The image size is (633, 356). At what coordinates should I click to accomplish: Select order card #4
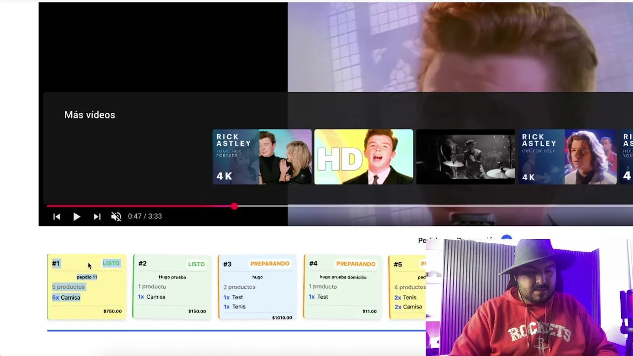pyautogui.click(x=342, y=287)
